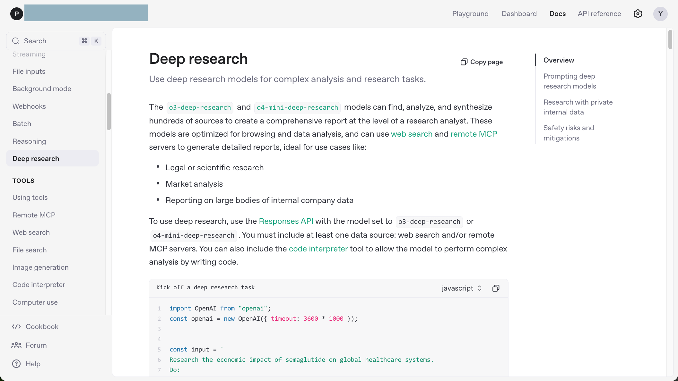The width and height of the screenshot is (678, 381).
Task: Open the code interpreter link in text
Action: (x=318, y=249)
